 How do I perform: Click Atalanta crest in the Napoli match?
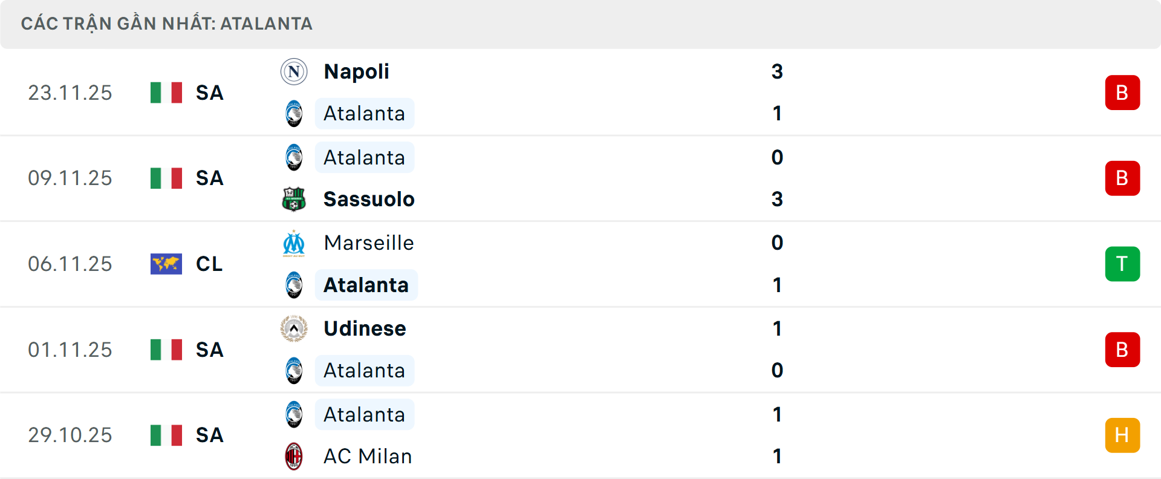coord(294,114)
